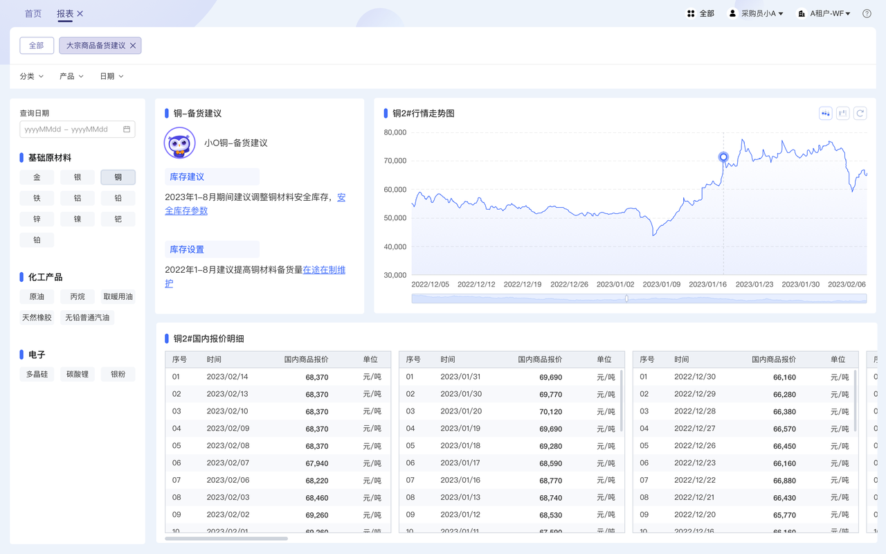The height and width of the screenshot is (554, 886).
Task: Switch to the 首页 tab
Action: (33, 14)
